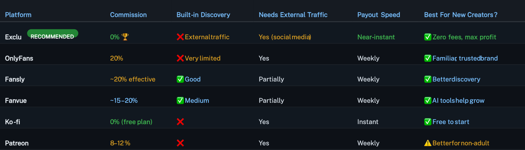525x150 pixels.
Task: Click the red X in the Patreon row
Action: click(x=180, y=143)
